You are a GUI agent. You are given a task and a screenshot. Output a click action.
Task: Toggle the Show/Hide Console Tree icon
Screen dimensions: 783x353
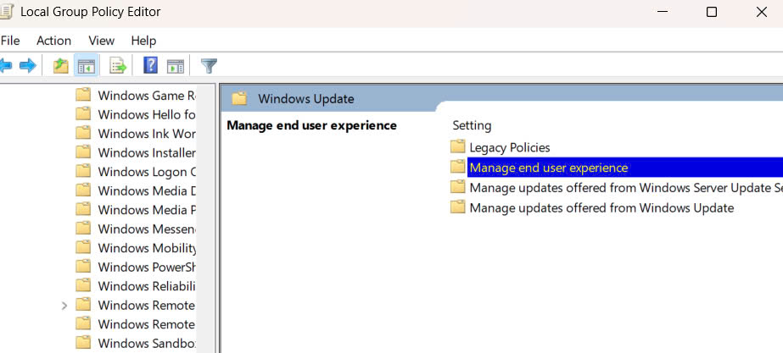[x=87, y=65]
